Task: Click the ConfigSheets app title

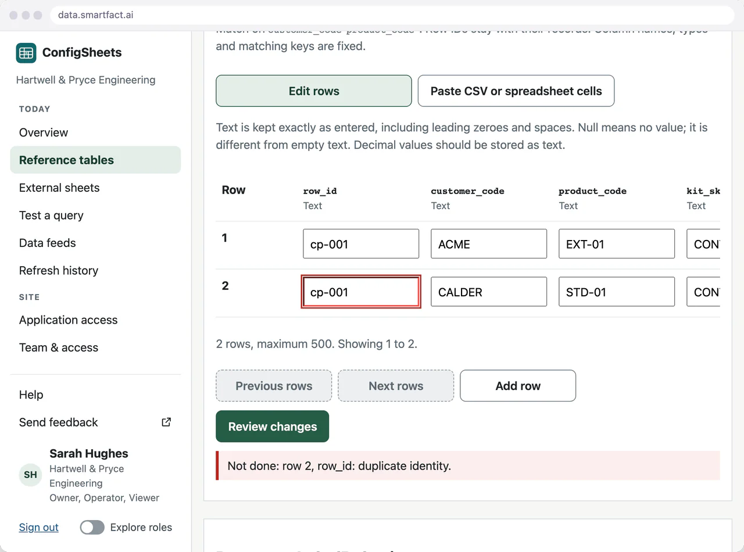Action: 82,53
